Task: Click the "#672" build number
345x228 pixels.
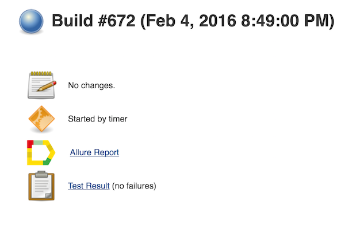Action: pyautogui.click(x=117, y=21)
